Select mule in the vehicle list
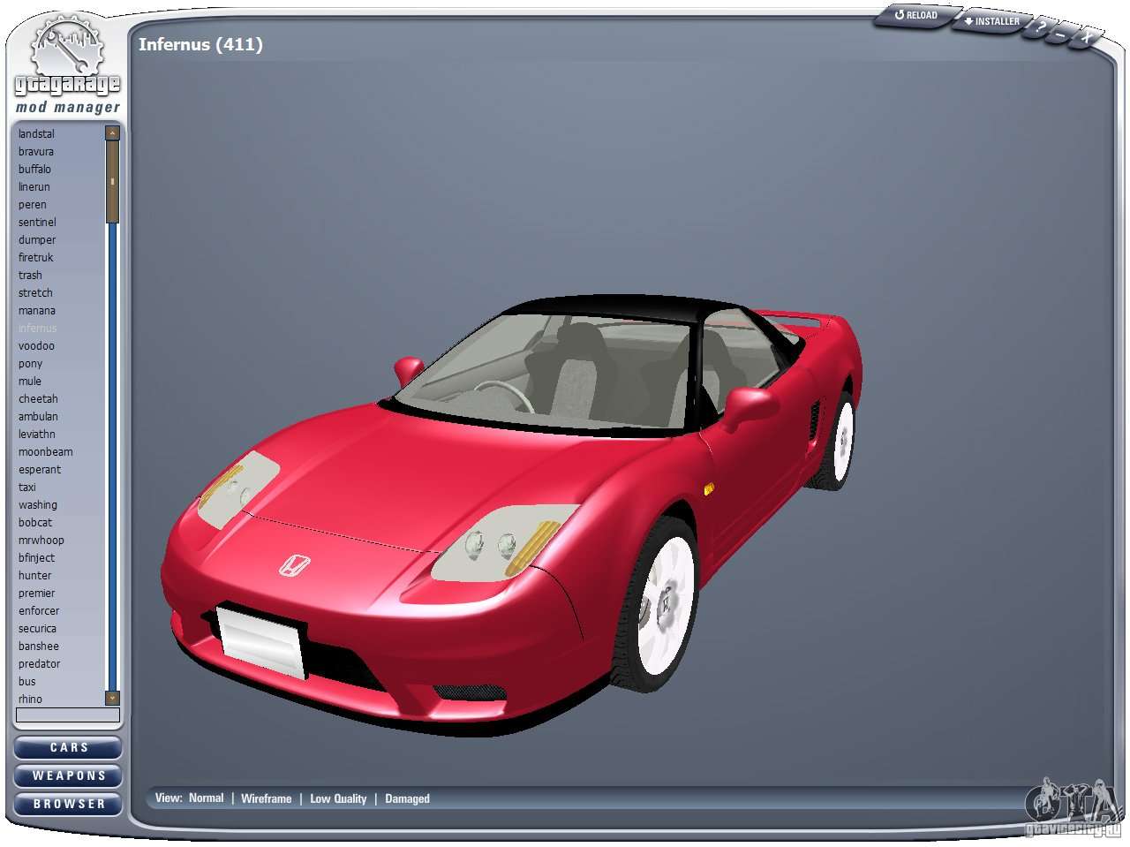Viewport: 1130px width, 847px height. [x=30, y=382]
